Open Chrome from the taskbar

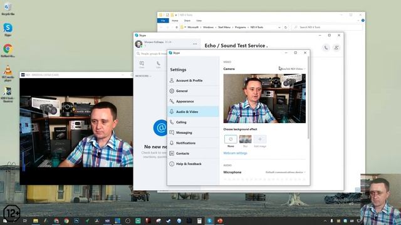(x=66, y=221)
